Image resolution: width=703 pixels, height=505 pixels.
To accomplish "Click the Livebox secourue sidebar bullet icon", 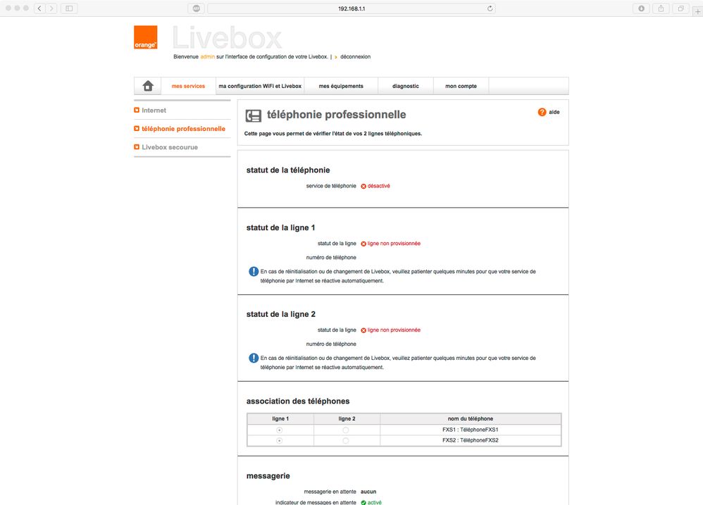I will point(137,146).
